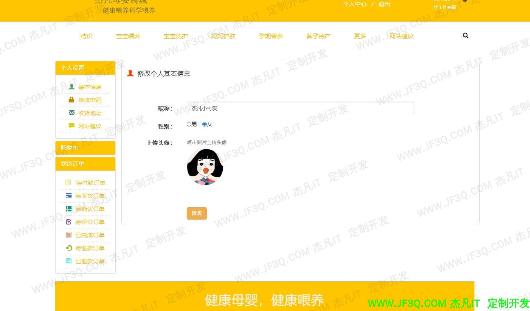
Task: Click the search magnifier icon
Action: [x=465, y=36]
